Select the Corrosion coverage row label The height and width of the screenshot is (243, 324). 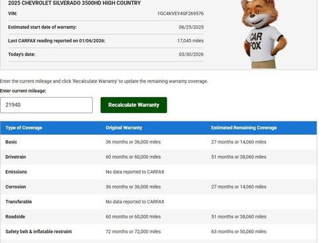point(16,187)
